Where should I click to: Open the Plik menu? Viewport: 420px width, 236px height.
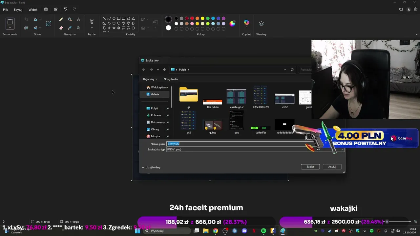click(x=6, y=10)
